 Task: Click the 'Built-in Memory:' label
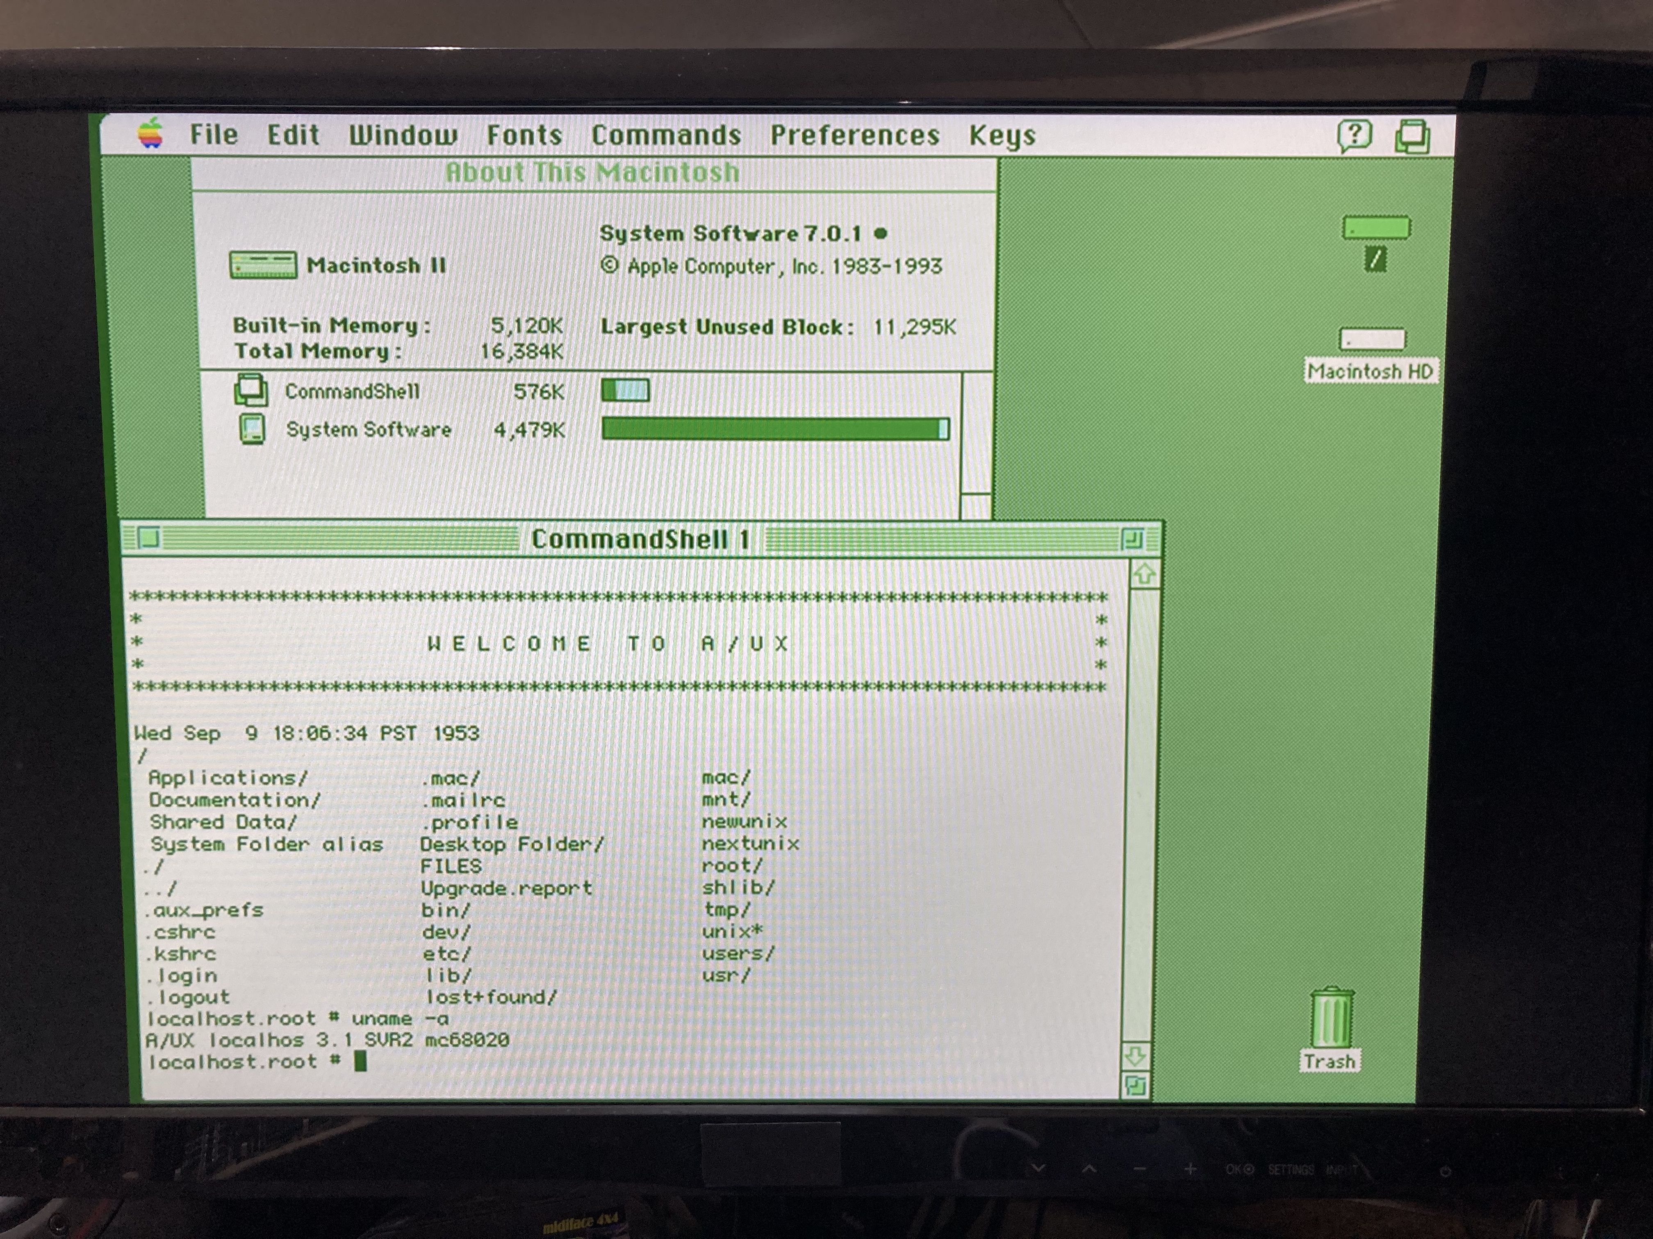332,326
